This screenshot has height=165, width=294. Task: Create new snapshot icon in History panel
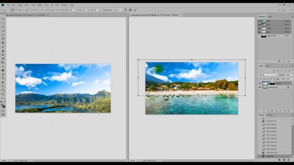coord(284,160)
